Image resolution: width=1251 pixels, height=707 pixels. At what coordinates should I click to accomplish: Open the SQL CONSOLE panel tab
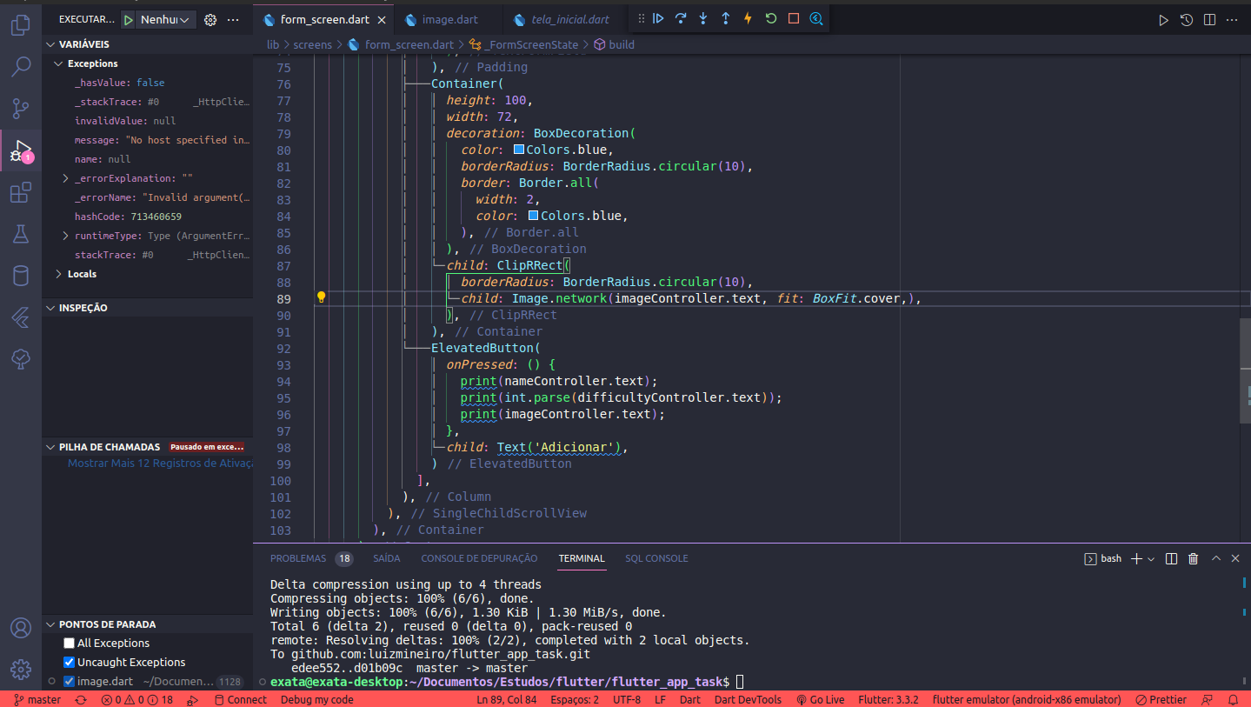656,558
